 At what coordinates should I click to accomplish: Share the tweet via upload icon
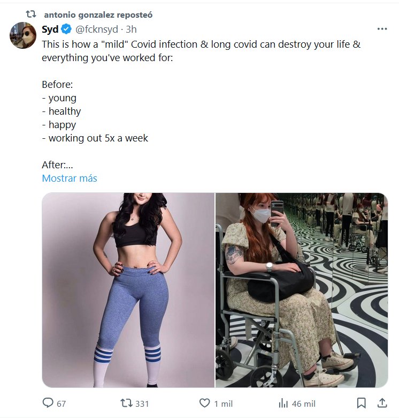tap(382, 403)
